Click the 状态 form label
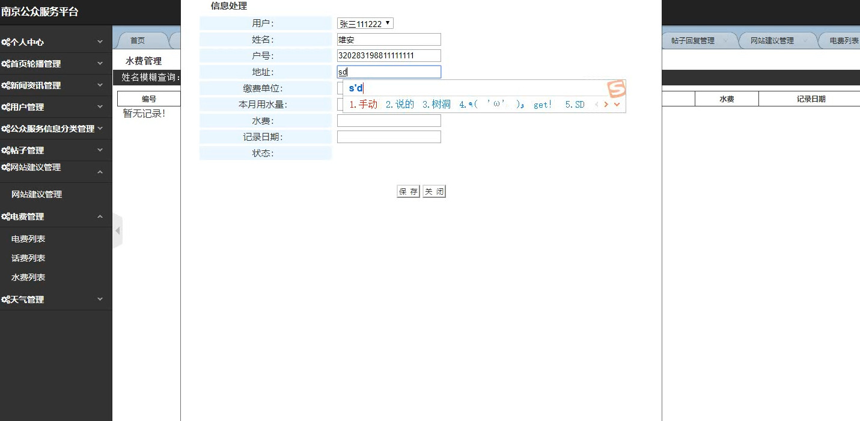860x421 pixels. 263,153
